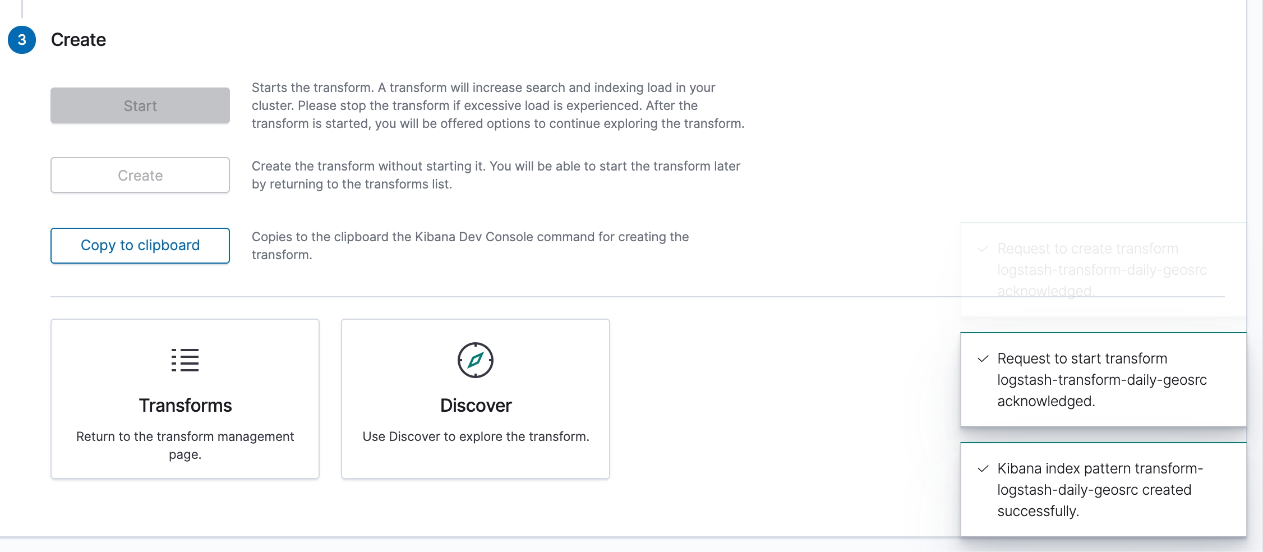
Task: Click the fading 'Request to create transform' toast
Action: (1103, 270)
